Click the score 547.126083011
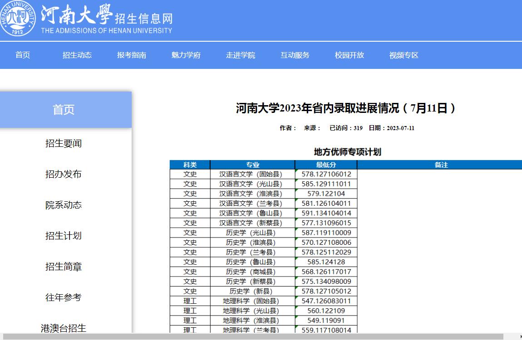This screenshot has width=522, height=340. coord(326,301)
